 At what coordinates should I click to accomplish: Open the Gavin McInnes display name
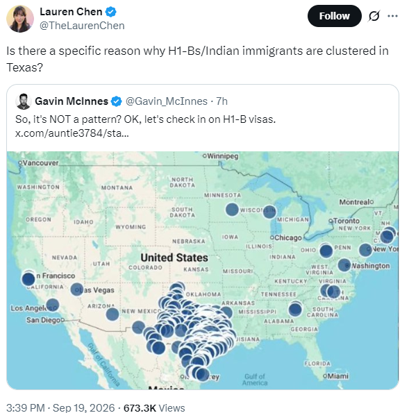pos(72,101)
